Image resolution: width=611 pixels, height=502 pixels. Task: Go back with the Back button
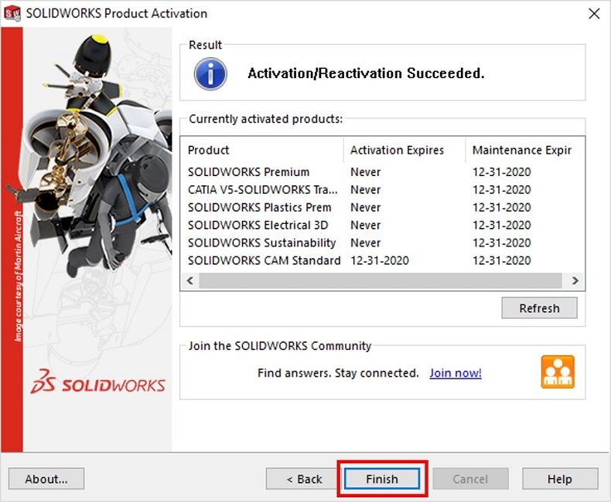pyautogui.click(x=304, y=479)
